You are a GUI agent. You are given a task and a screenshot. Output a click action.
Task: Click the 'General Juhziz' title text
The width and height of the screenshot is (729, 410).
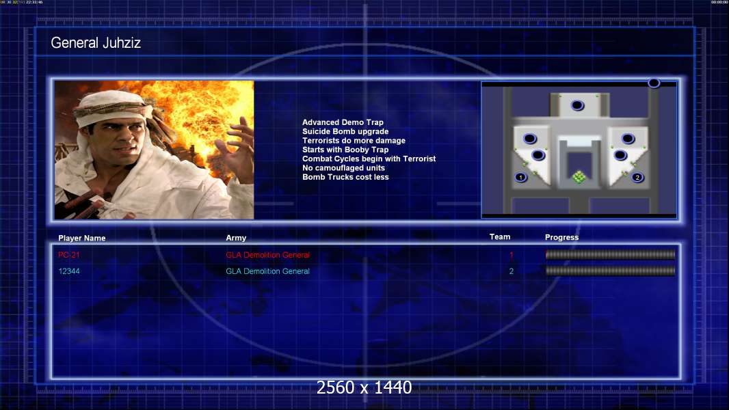tap(96, 43)
